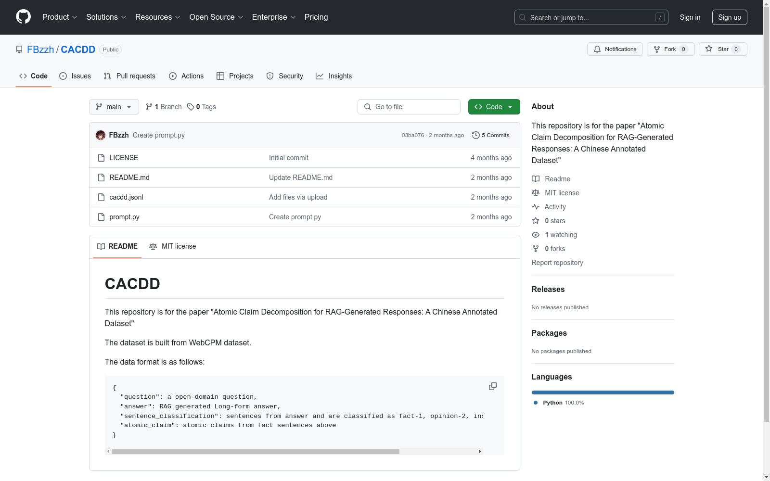
Task: Click the bell icon in Notifications
Action: tap(597, 49)
